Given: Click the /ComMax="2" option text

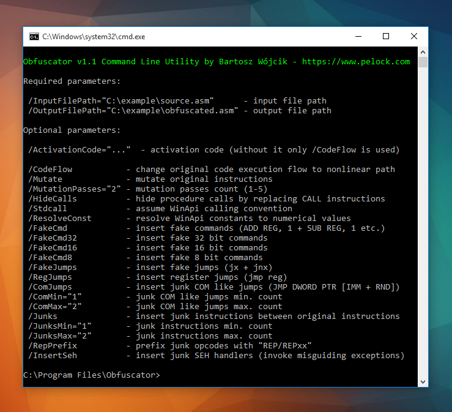Looking at the screenshot, I should [x=55, y=307].
